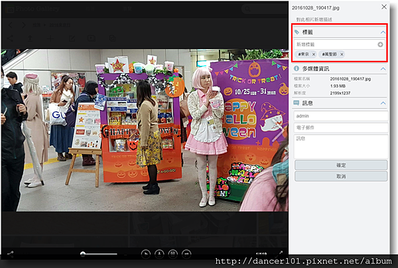Click the 多媒體資訊 section heading
Viewport: 398px width, 268px height.
point(316,69)
